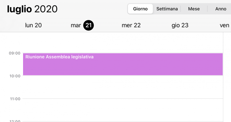Click the empty slot above the 09:00 event

[123, 43]
